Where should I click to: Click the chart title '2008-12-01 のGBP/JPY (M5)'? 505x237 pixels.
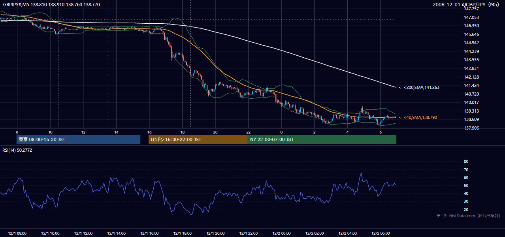point(467,4)
